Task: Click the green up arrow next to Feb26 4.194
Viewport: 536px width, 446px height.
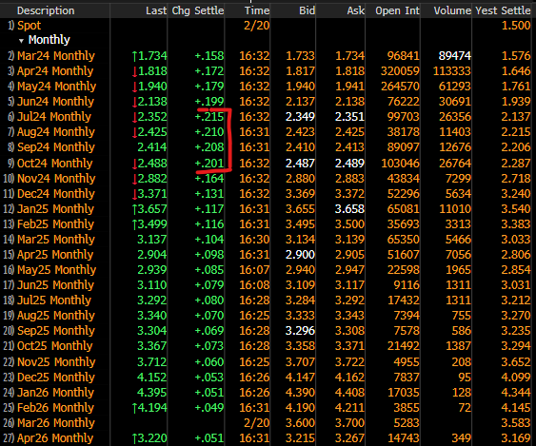Action: point(134,408)
